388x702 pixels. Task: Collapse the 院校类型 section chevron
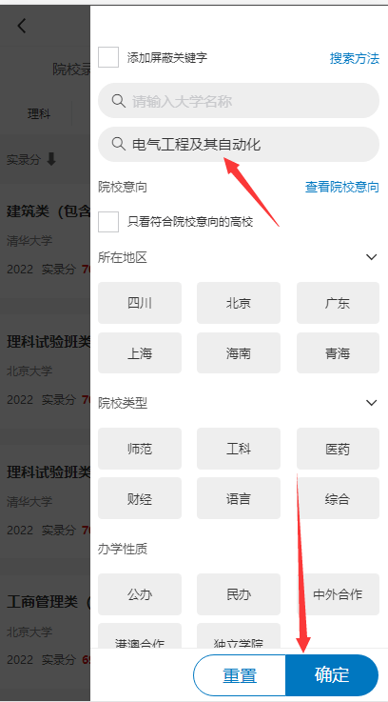(x=372, y=403)
